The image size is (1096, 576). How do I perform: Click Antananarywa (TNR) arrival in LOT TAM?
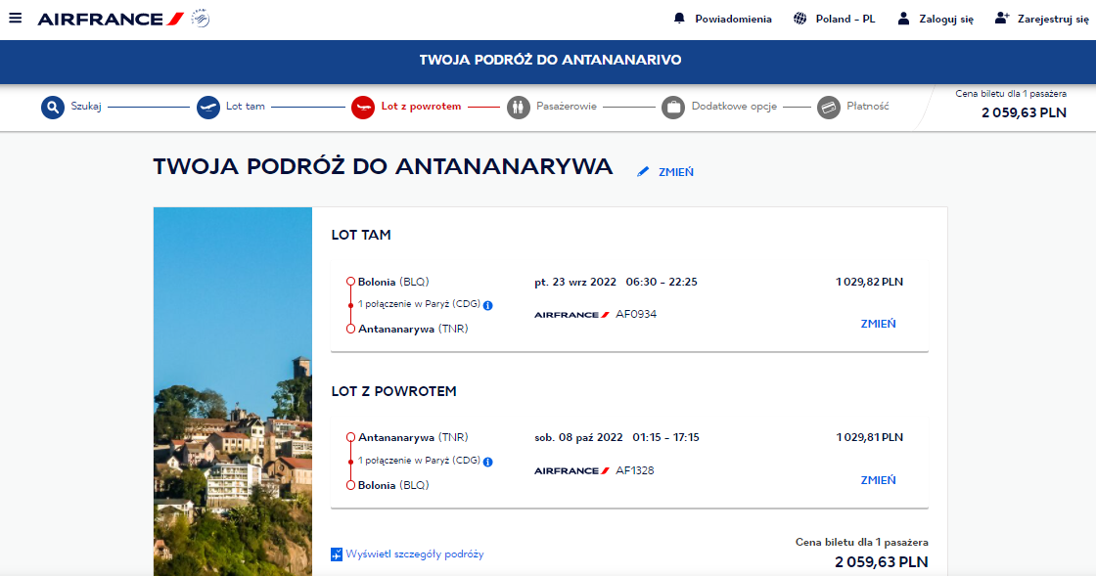tap(413, 329)
